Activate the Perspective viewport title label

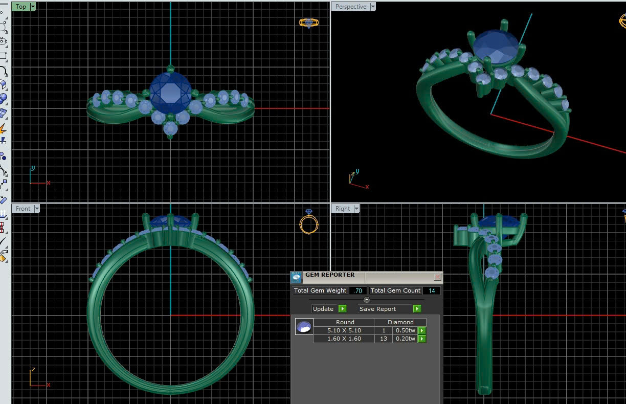[x=351, y=7]
